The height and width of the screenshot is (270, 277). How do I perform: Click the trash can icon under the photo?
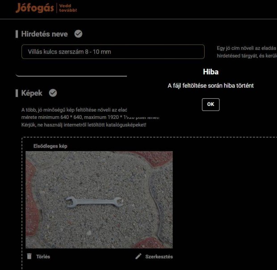pos(29,256)
